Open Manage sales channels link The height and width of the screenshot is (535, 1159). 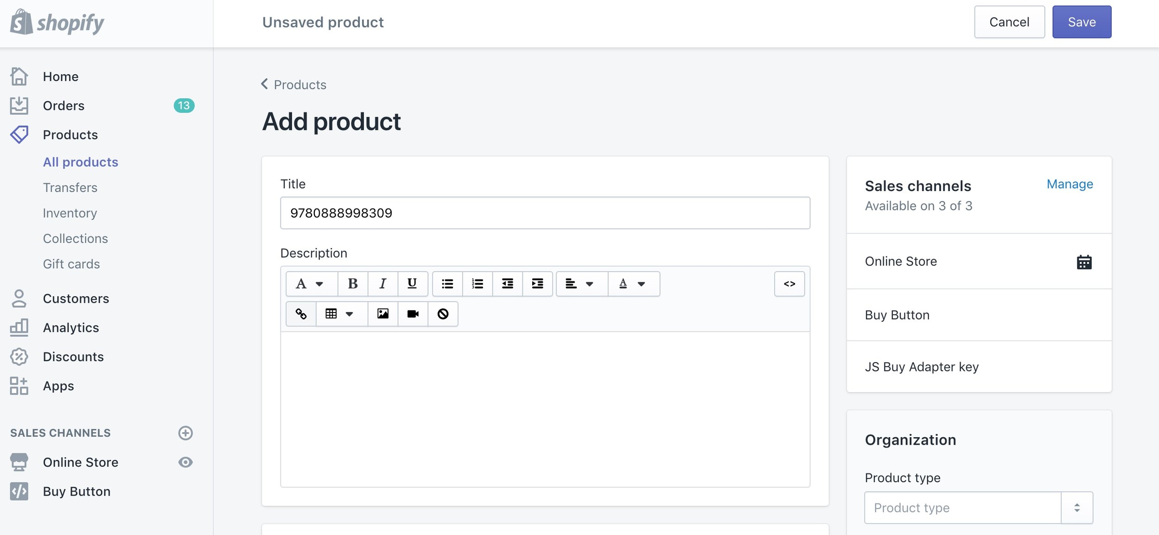click(x=1070, y=184)
